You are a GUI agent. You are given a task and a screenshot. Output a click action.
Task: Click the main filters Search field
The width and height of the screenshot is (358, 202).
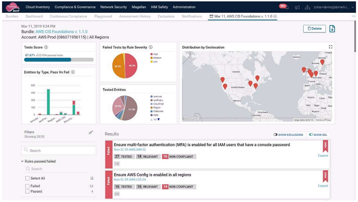tap(59, 151)
